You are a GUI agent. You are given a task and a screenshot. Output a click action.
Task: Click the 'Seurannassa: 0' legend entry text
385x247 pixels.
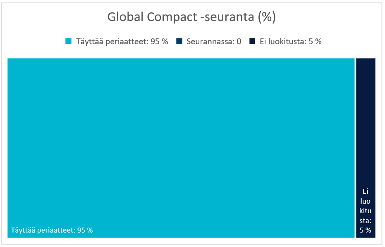[213, 41]
